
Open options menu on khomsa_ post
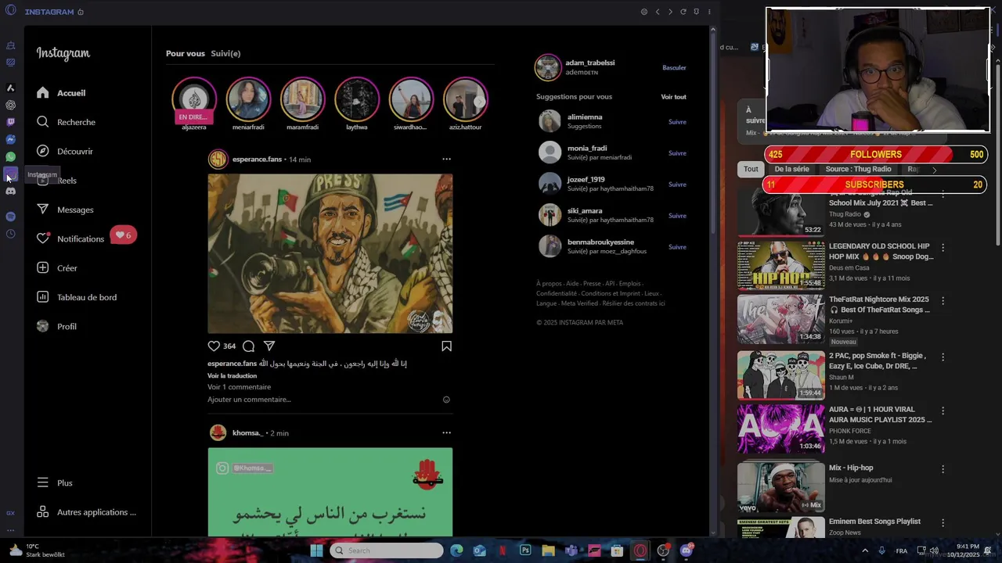[446, 432]
